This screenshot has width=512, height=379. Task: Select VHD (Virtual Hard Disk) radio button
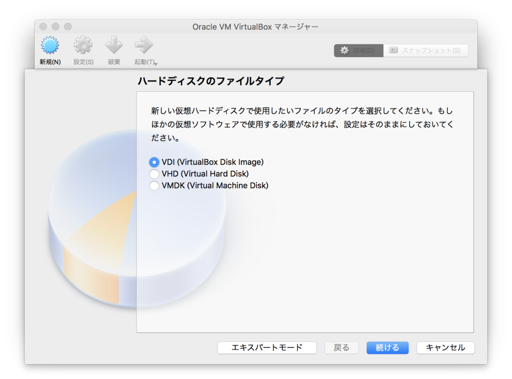154,173
